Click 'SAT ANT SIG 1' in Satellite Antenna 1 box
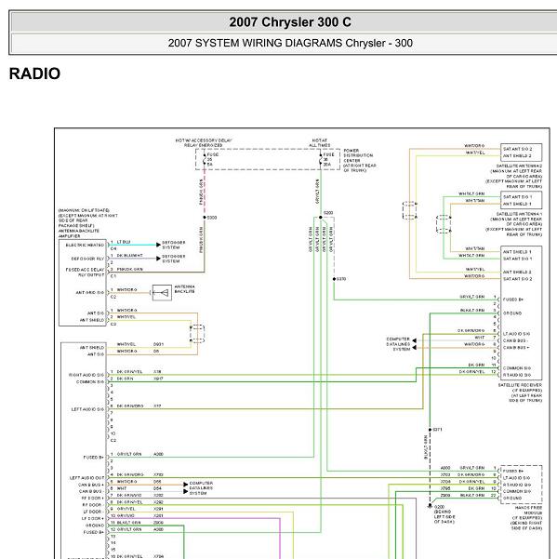 click(x=517, y=197)
